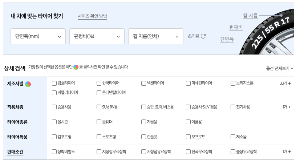Image resolution: width=296 pixels, height=162 pixels.
Task: Check 여름용 checkbox
Action: [188, 122]
